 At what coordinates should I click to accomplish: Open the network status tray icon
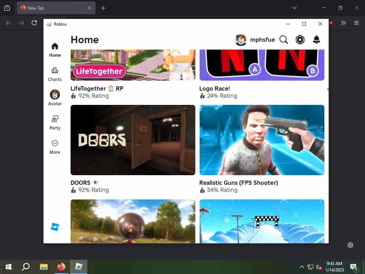click(310, 267)
